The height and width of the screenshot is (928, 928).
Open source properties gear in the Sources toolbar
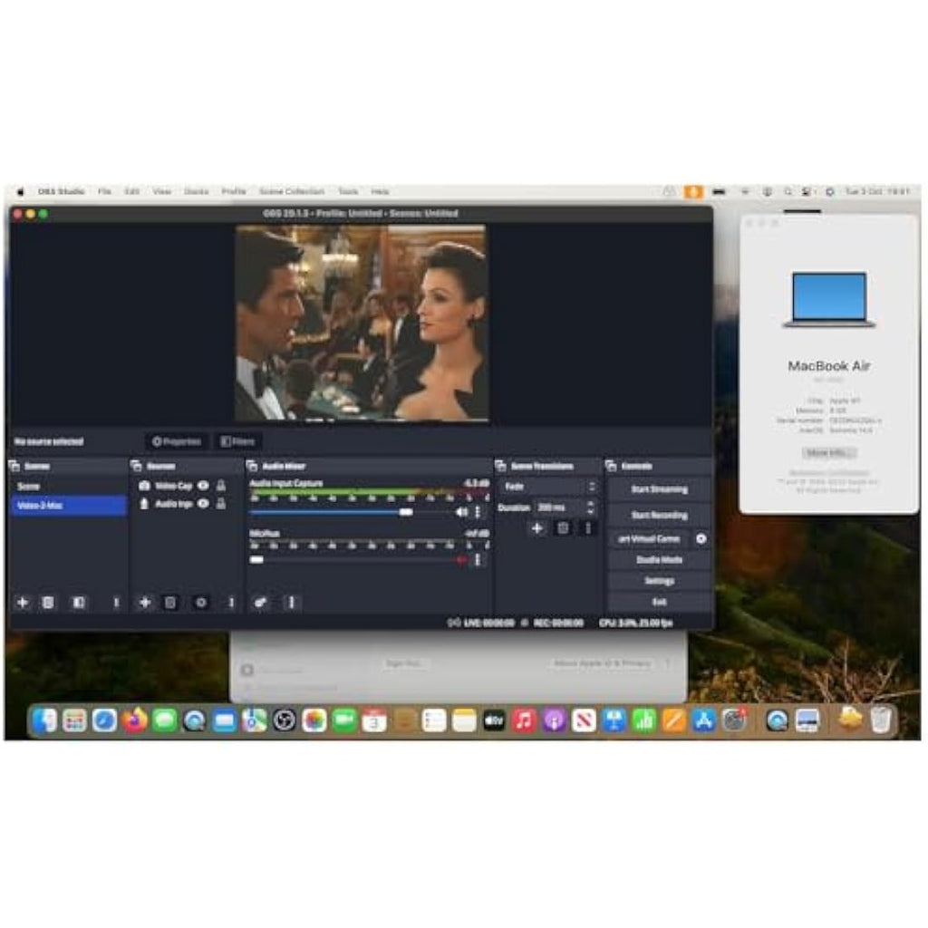pos(200,603)
